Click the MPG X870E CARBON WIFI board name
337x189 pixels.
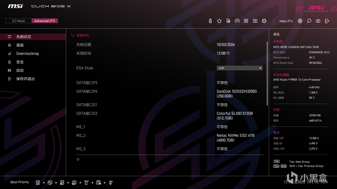[296, 47]
